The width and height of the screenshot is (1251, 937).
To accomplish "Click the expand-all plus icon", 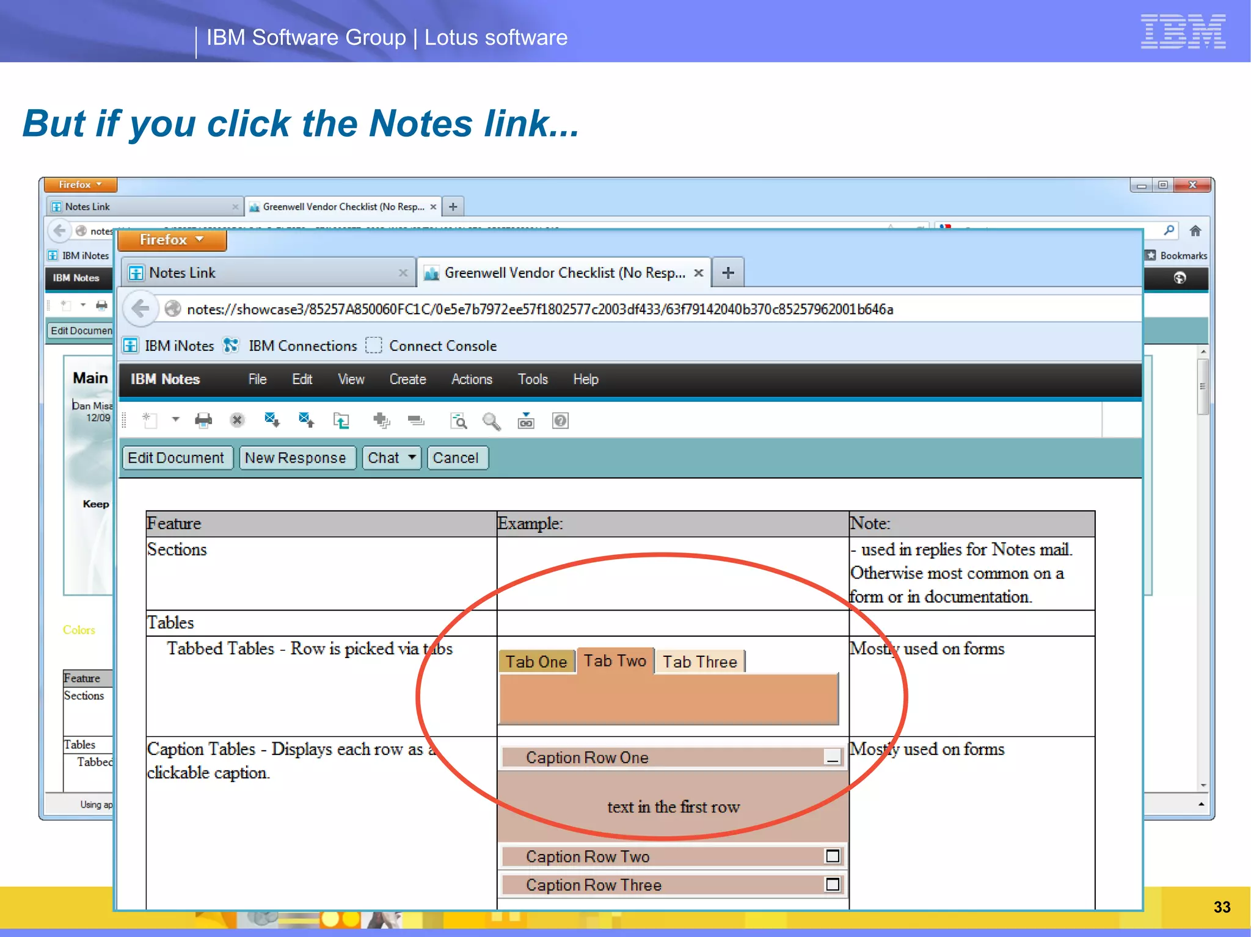I will click(382, 420).
